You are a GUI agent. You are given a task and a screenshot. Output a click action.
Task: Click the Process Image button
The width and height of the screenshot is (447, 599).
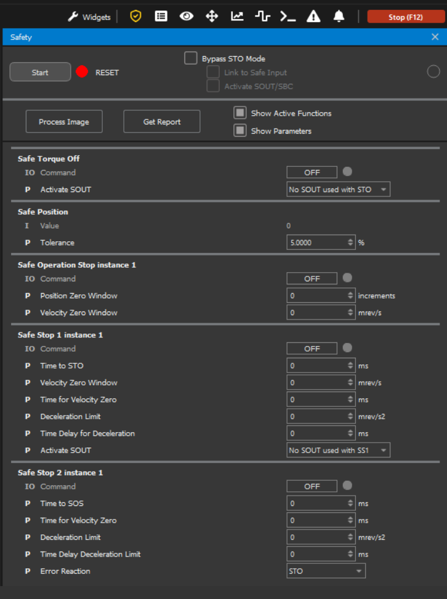(x=64, y=122)
